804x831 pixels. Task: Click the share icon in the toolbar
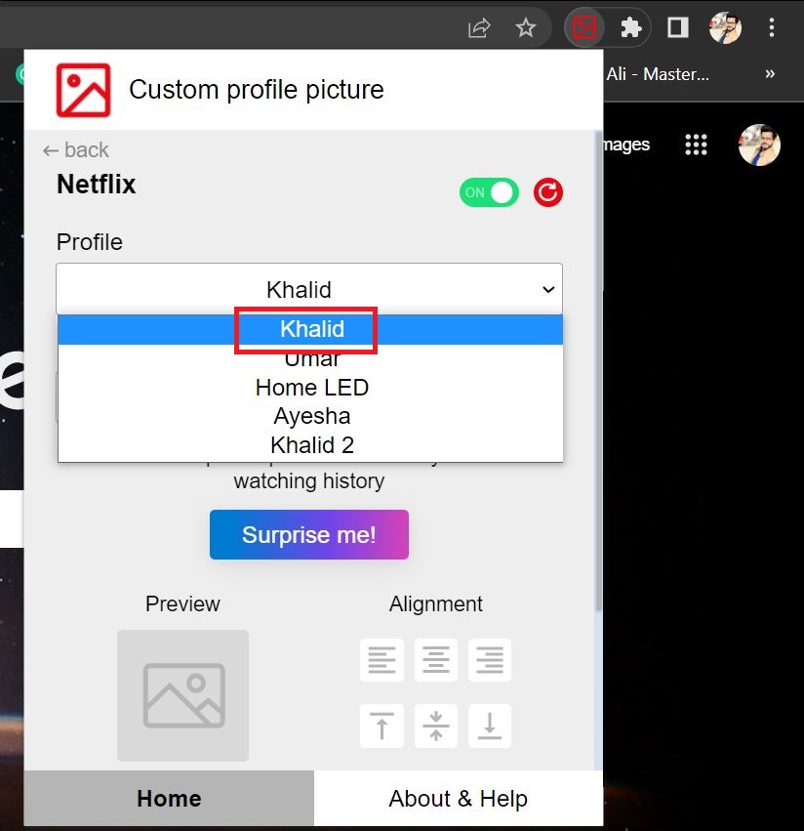[x=478, y=27]
